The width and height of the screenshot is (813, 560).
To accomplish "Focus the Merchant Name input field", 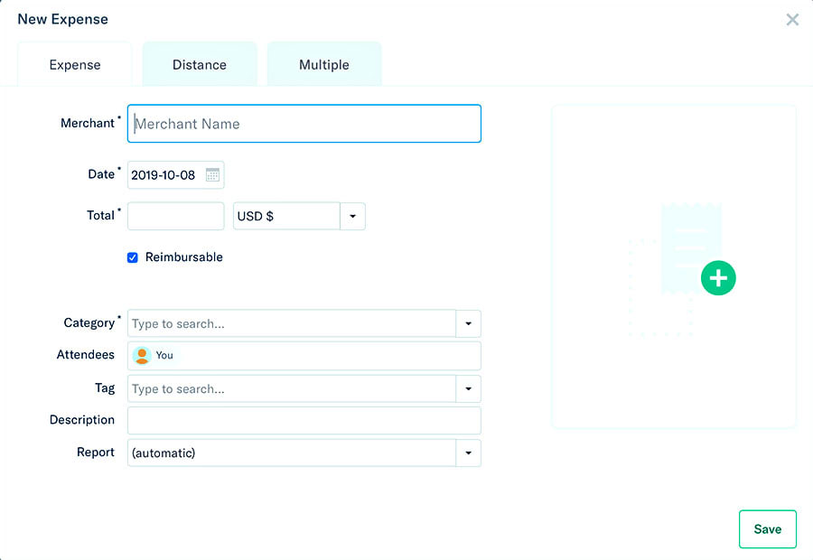I will (x=304, y=124).
